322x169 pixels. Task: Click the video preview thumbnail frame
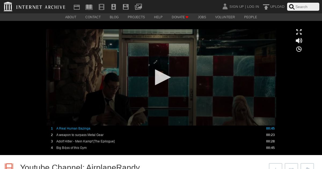pos(161,77)
